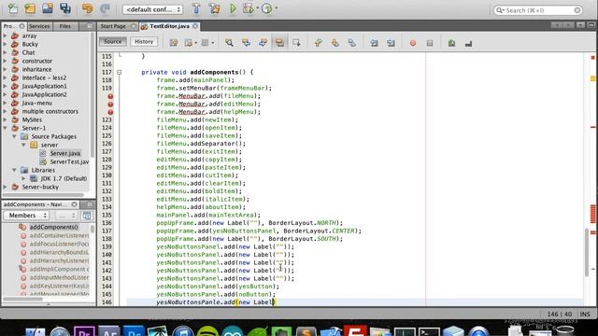Select the TextEditor.java tab
The width and height of the screenshot is (598, 336).
pyautogui.click(x=169, y=26)
